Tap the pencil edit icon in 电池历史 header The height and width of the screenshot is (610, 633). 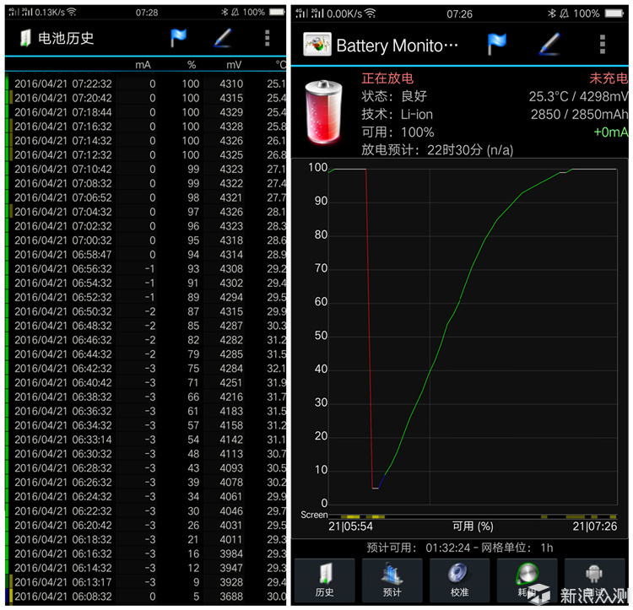coord(222,38)
